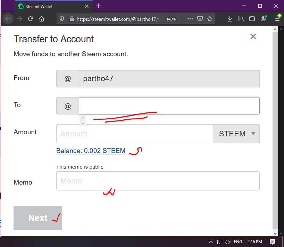The width and height of the screenshot is (284, 247).
Task: Click the browser Back arrow button
Action: 8,19
